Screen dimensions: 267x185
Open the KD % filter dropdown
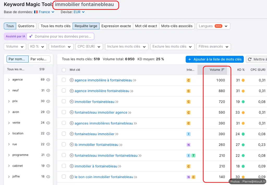coord(37,47)
